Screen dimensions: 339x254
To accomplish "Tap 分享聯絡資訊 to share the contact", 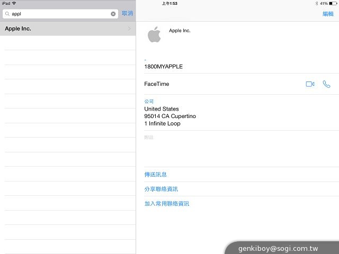I will pos(161,189).
